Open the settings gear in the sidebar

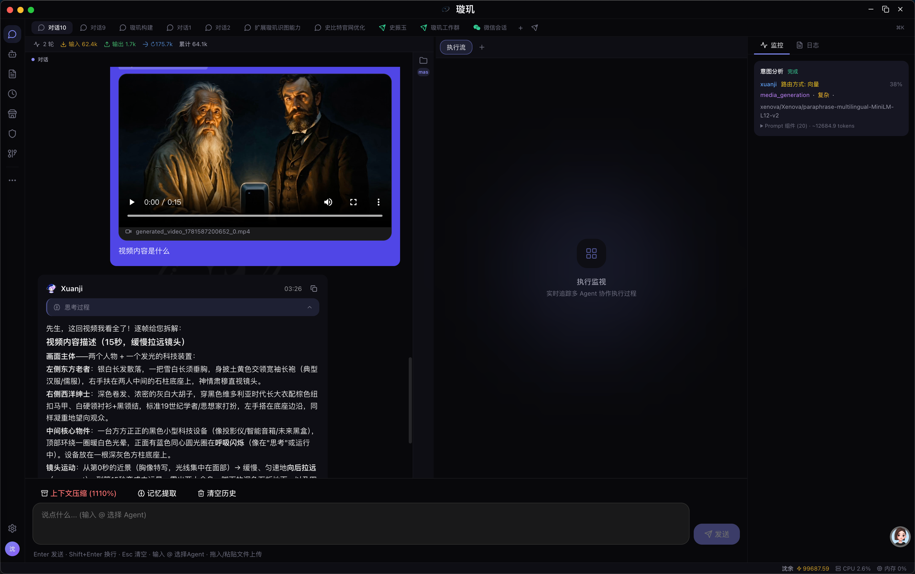pos(12,528)
